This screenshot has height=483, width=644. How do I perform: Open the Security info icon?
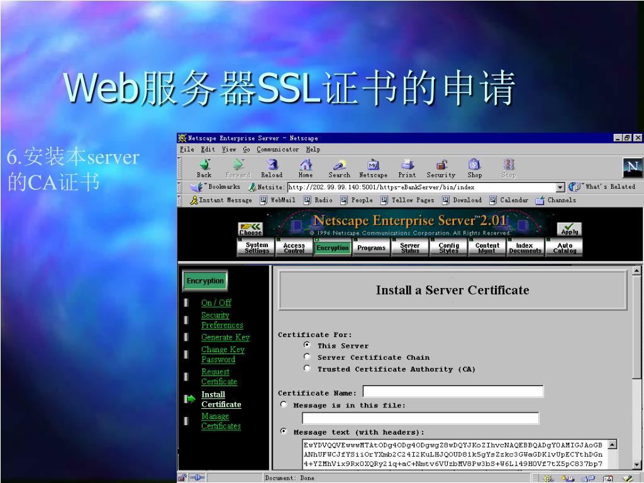coord(441,169)
